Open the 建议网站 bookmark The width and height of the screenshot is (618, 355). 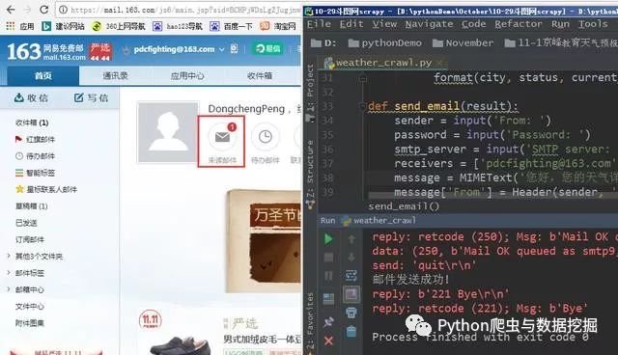pos(63,26)
